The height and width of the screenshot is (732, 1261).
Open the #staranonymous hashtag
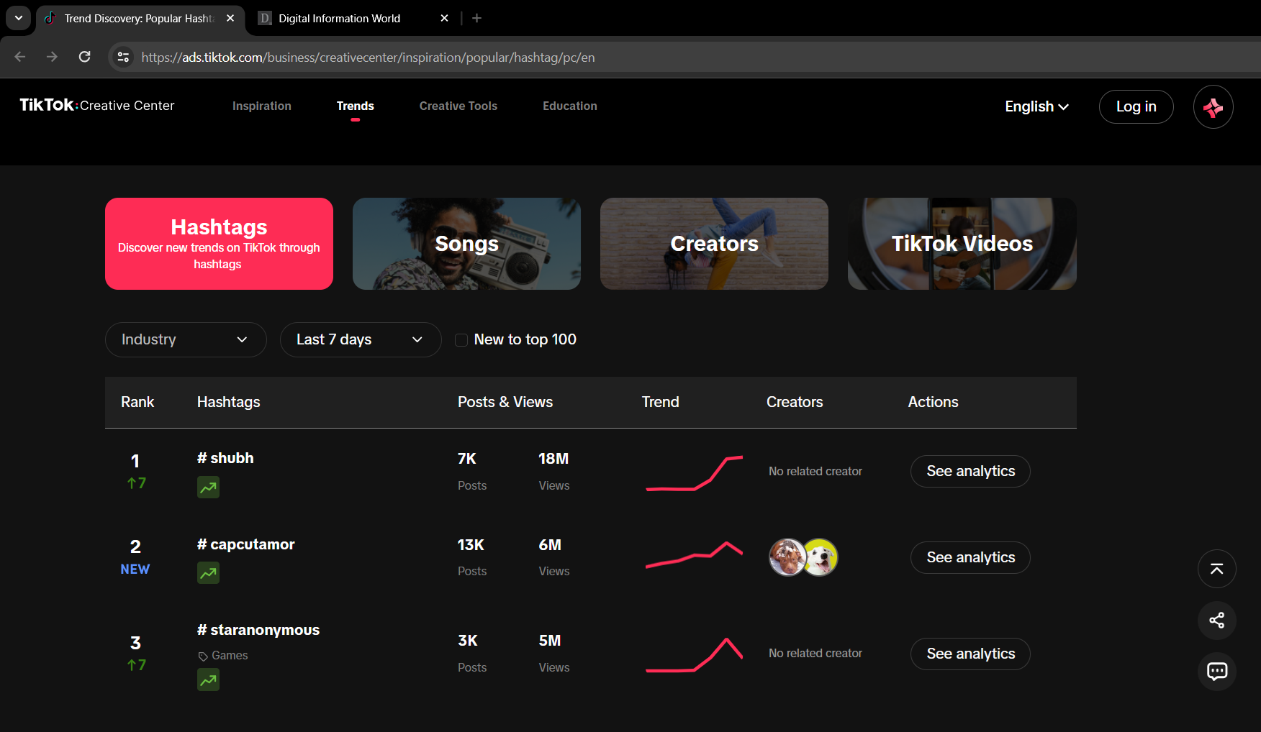[x=258, y=630]
